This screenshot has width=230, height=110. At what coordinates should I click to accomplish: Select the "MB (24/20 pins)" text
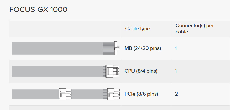[142, 48]
